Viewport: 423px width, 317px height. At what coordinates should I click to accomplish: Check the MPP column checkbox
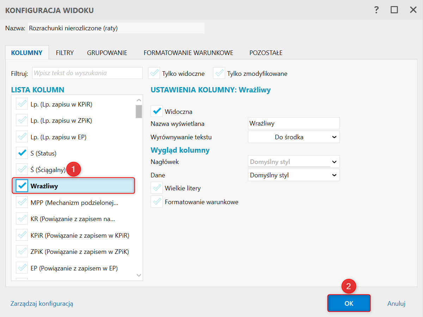(x=22, y=202)
